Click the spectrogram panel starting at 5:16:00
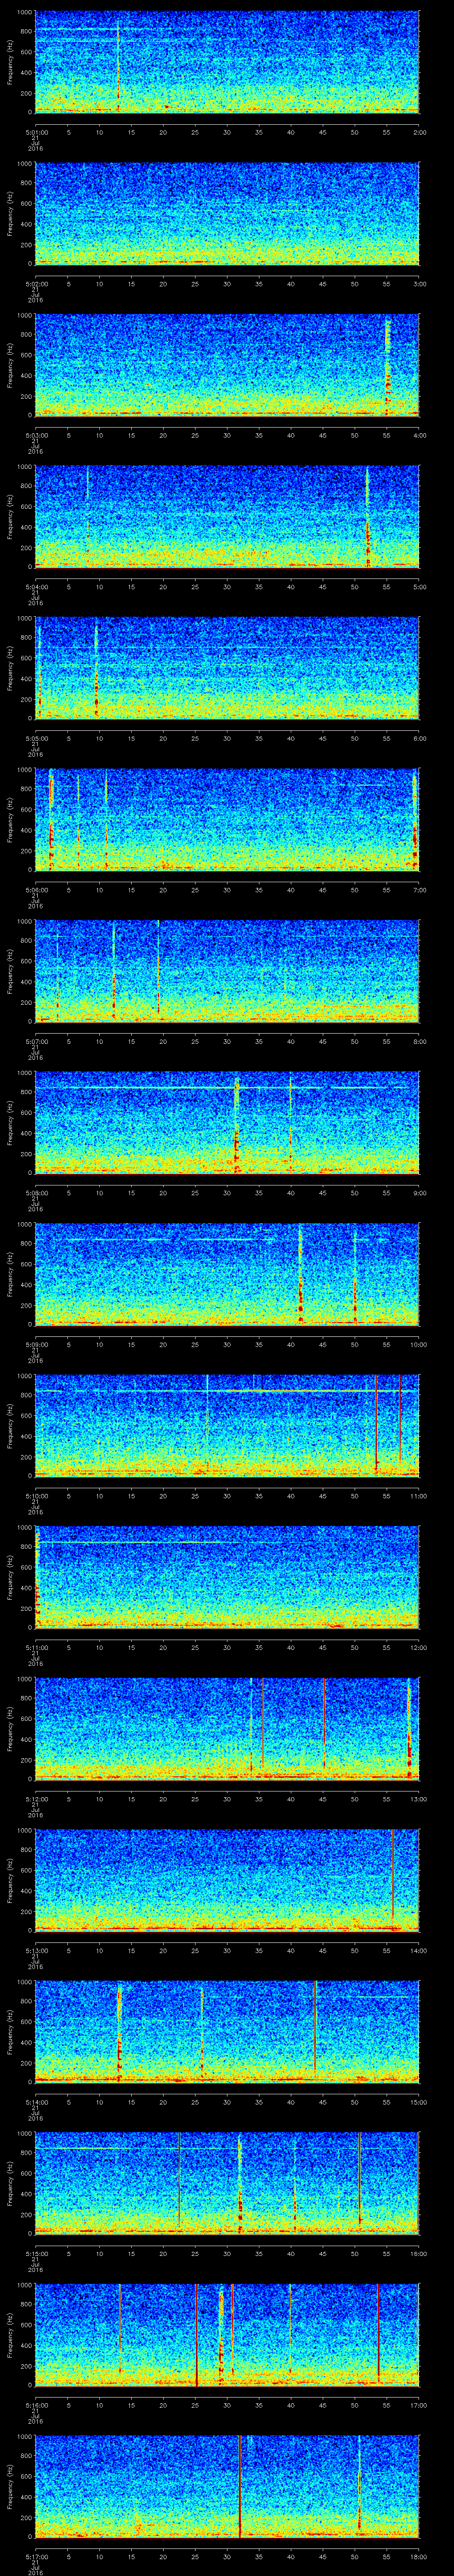Screen dimensions: 454x2576 point(227,2334)
